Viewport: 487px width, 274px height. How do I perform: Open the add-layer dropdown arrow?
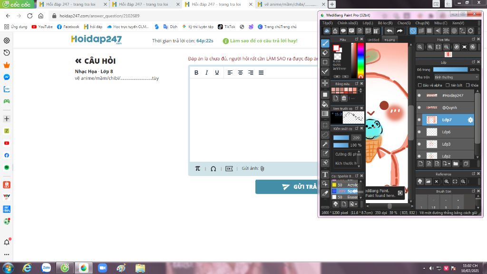449,164
